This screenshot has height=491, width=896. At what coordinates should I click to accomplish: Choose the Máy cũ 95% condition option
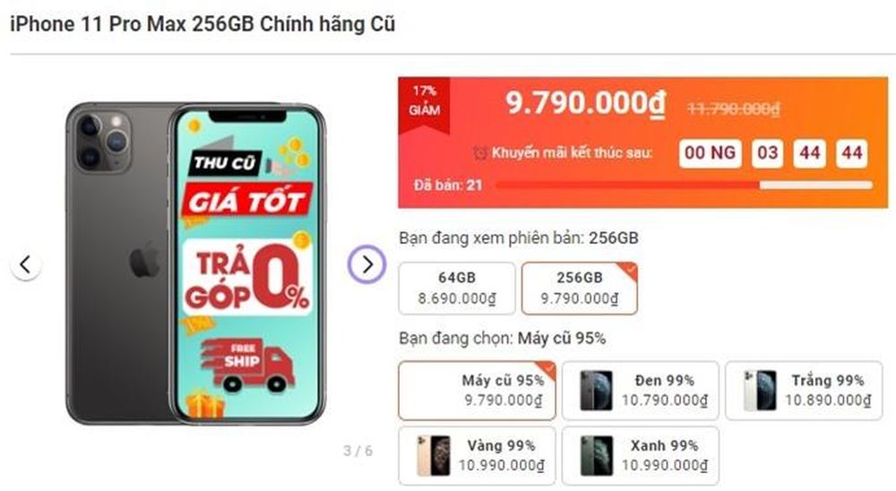pyautogui.click(x=478, y=391)
